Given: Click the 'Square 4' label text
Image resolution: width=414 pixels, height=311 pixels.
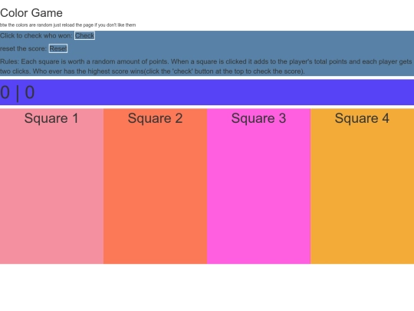Looking at the screenshot, I should tap(362, 118).
